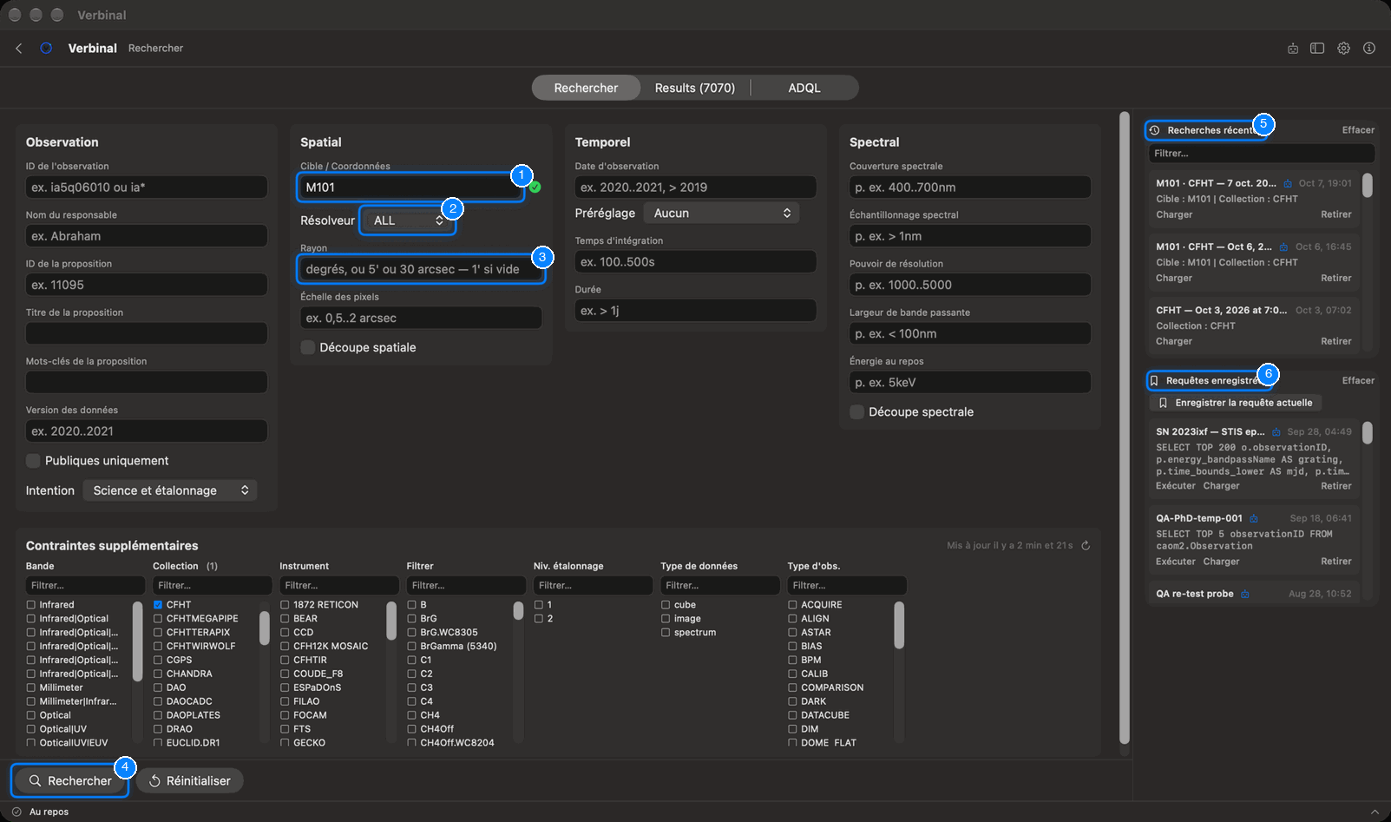Click the Rechercher search button at bottom
The width and height of the screenshot is (1391, 822).
click(70, 781)
